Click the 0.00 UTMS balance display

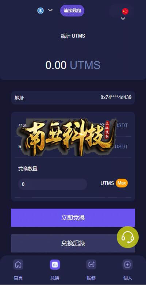pos(73,65)
